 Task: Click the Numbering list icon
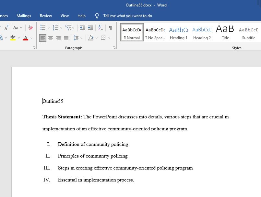coord(55,28)
